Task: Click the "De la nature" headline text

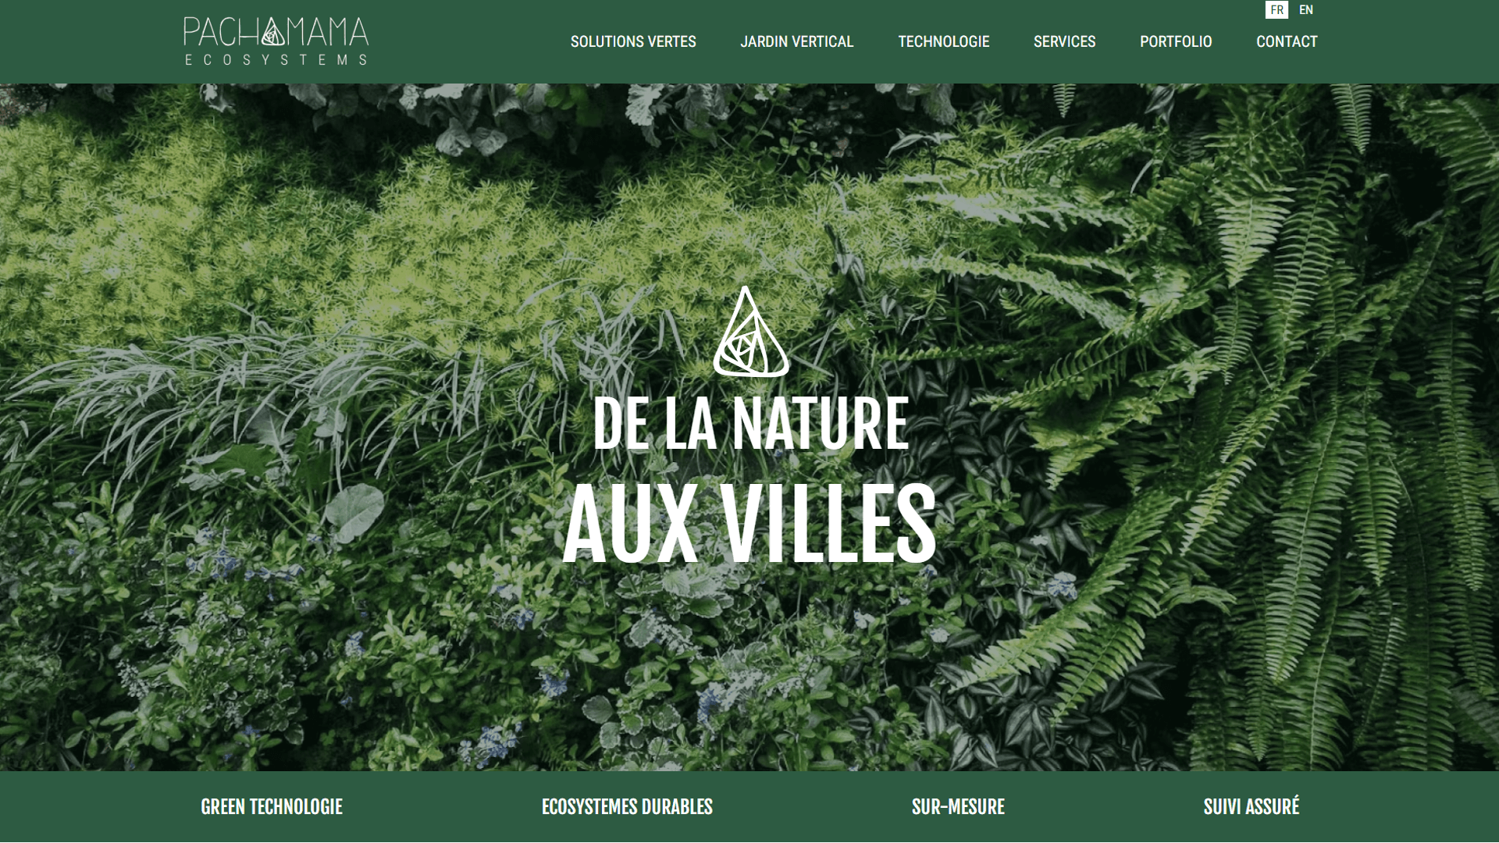Action: [750, 425]
